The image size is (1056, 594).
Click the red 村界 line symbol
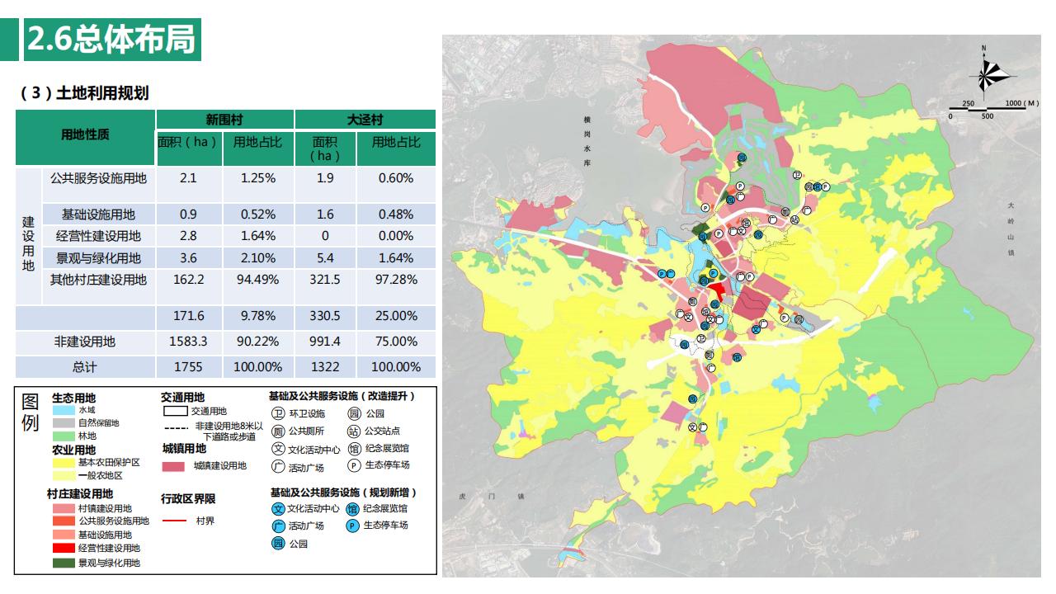(175, 521)
